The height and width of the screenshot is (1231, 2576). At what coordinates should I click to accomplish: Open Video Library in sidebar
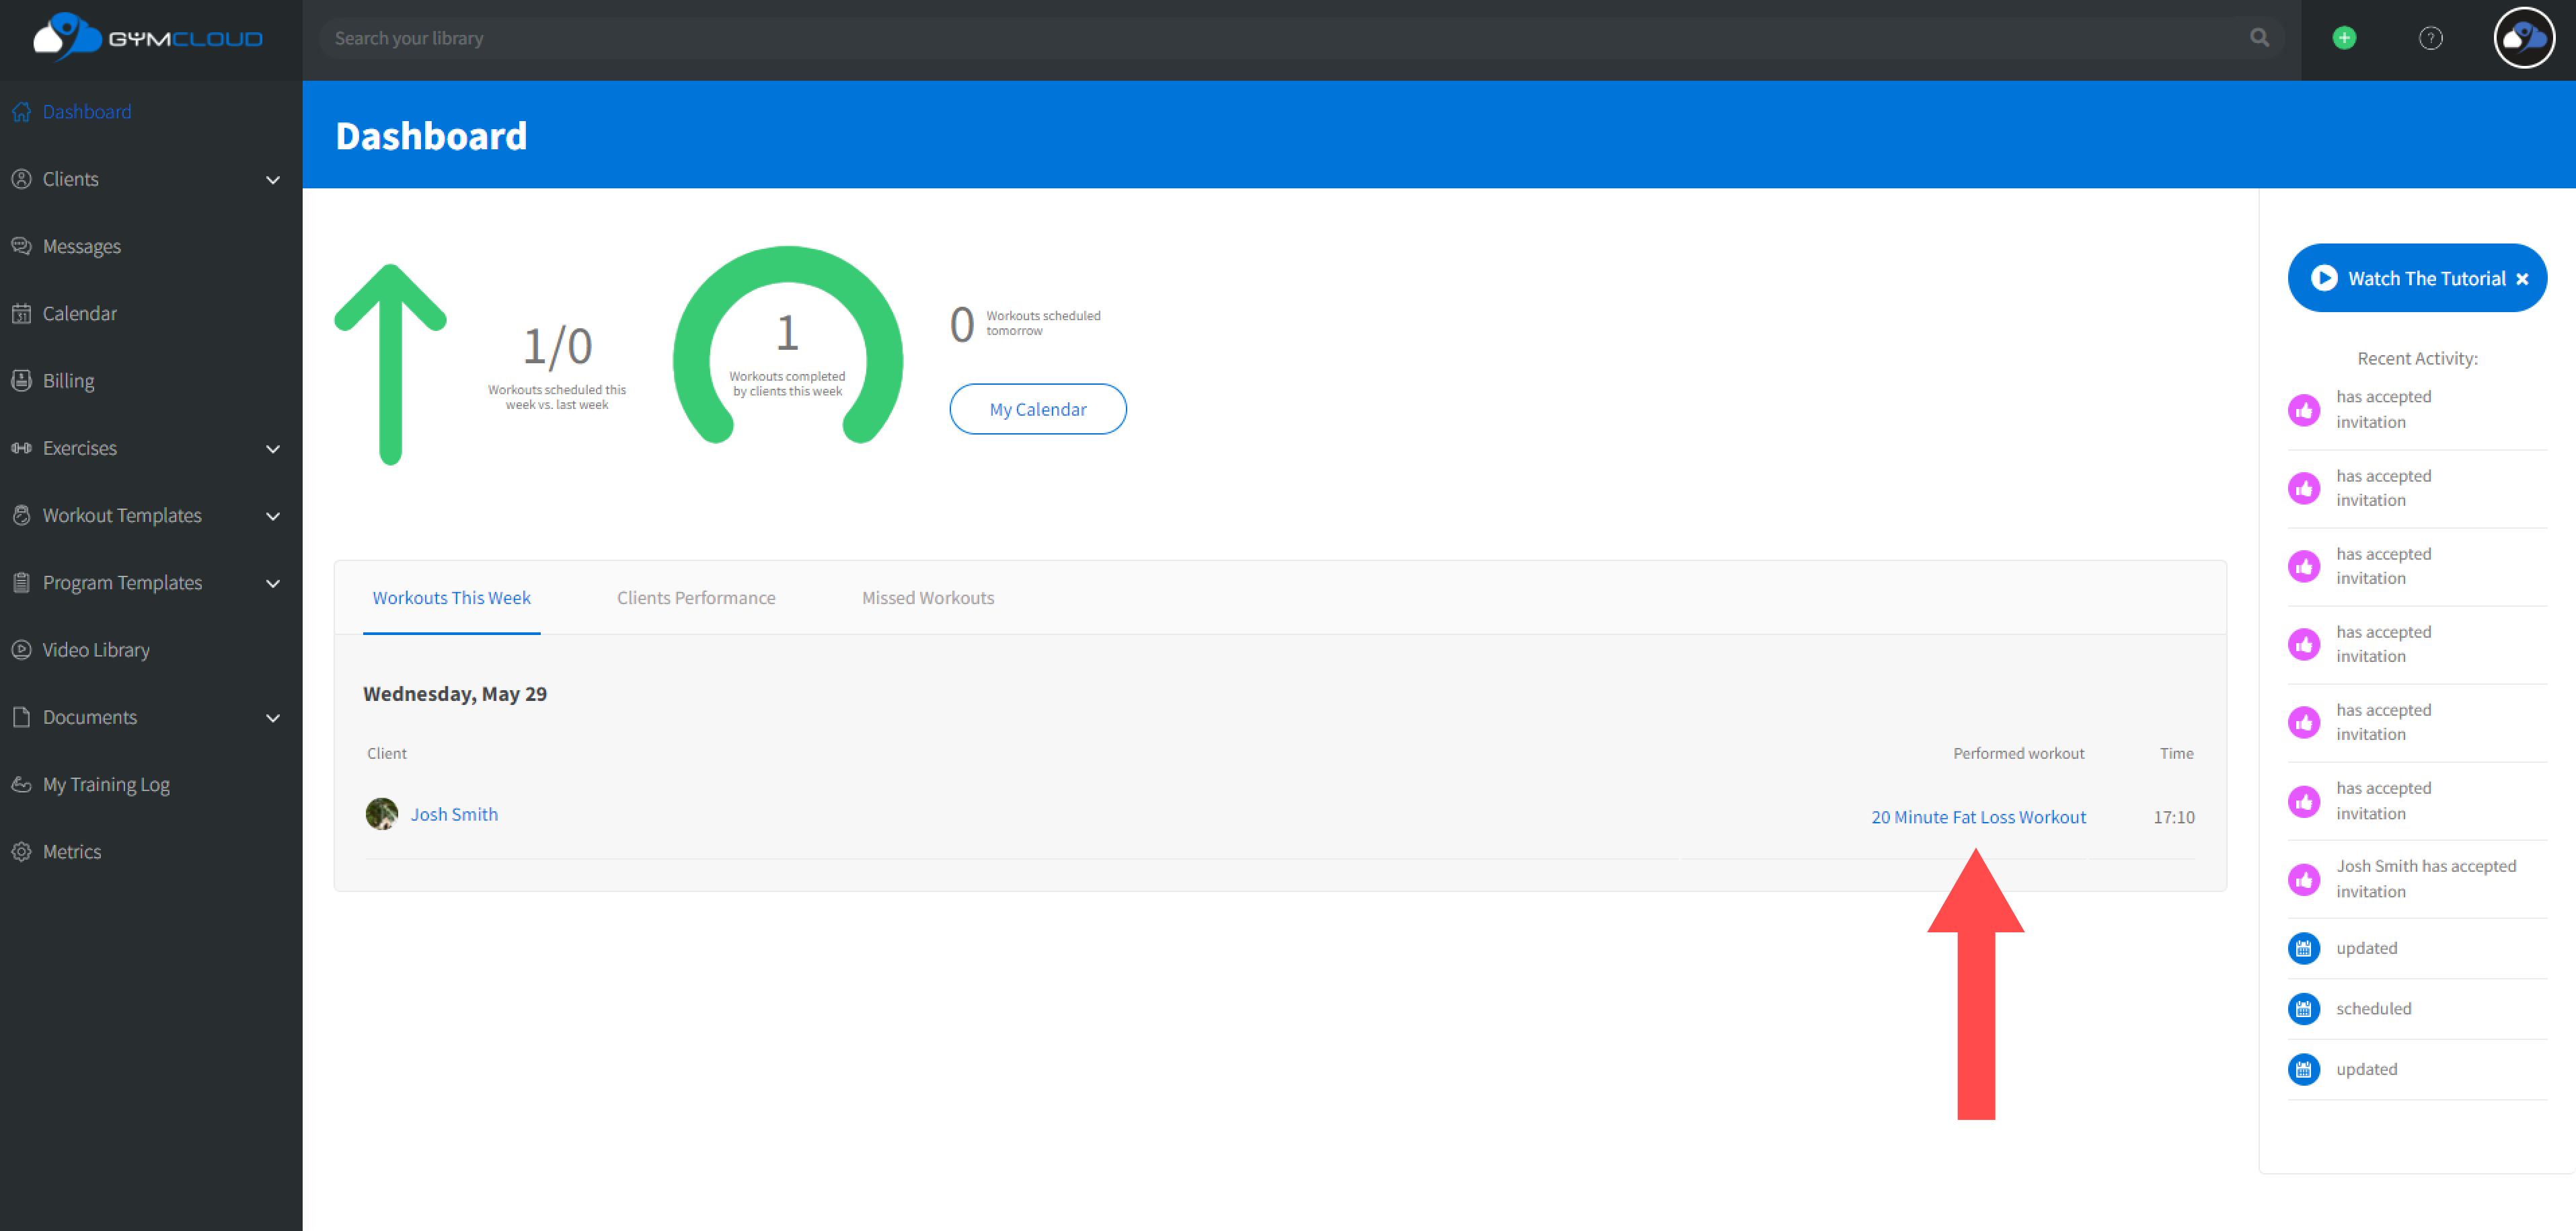click(95, 649)
